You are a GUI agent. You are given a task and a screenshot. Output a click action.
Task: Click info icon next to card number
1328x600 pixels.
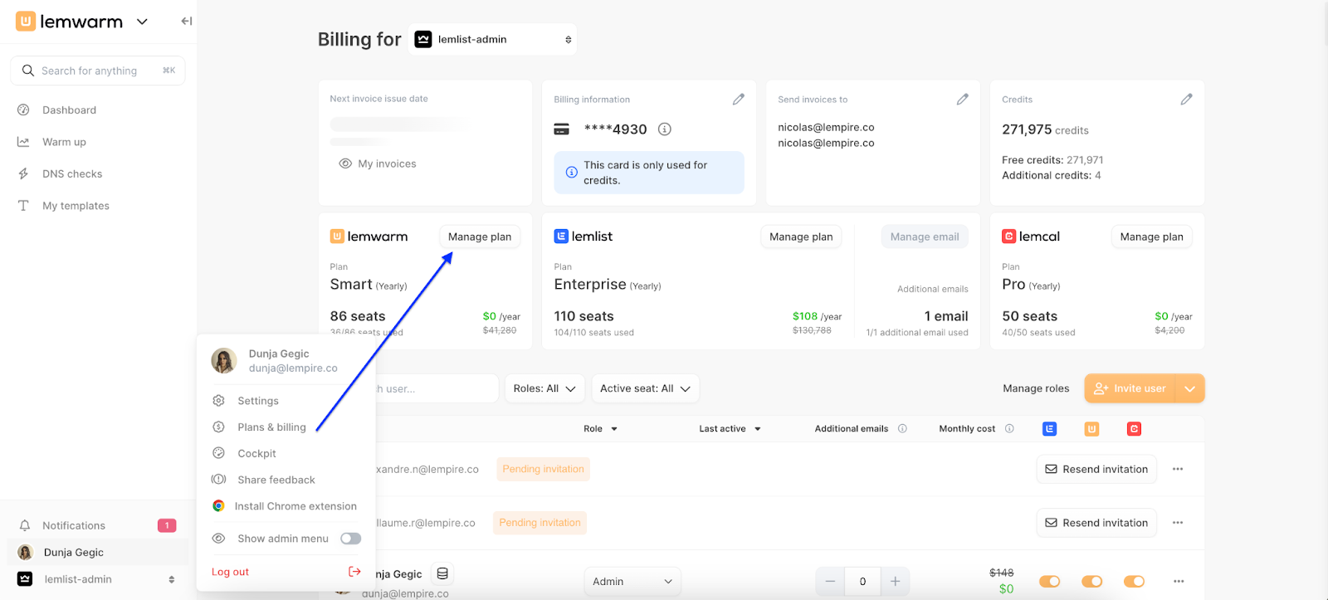click(x=665, y=129)
